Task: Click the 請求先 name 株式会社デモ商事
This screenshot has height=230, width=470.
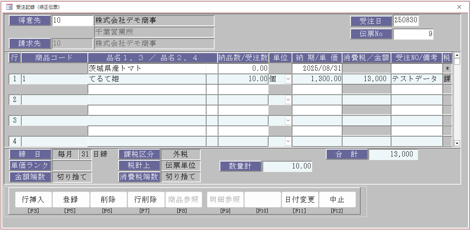Action: point(154,43)
